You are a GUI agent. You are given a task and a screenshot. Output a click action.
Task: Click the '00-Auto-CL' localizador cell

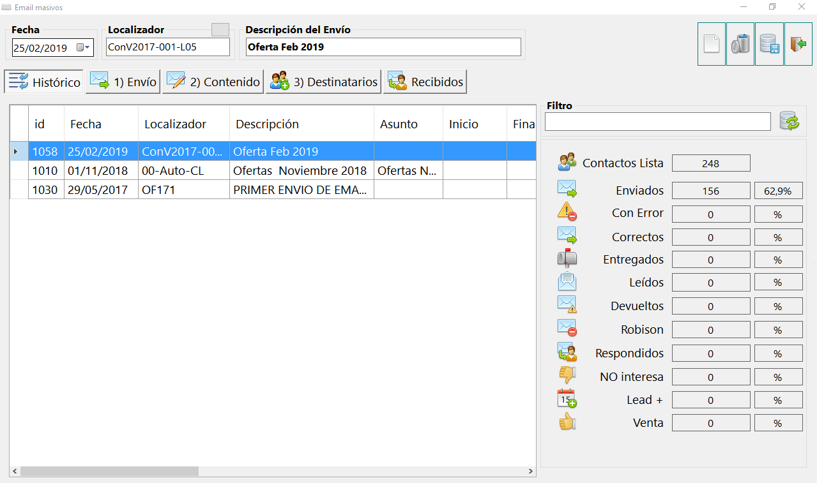184,170
